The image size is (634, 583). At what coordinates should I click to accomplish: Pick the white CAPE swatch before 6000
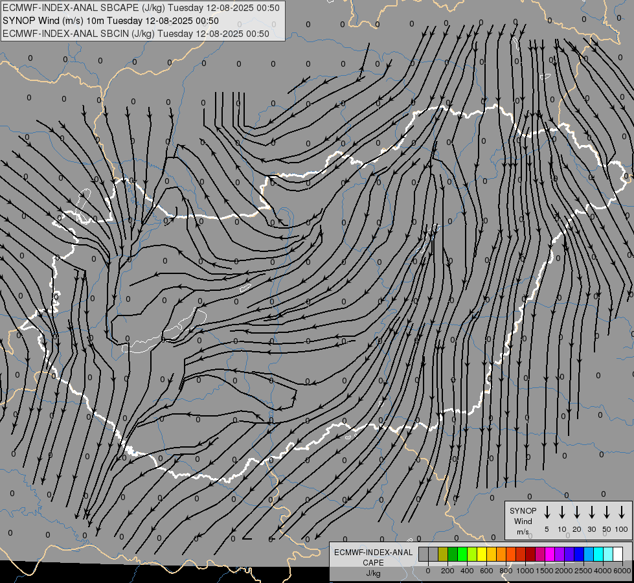(618, 554)
